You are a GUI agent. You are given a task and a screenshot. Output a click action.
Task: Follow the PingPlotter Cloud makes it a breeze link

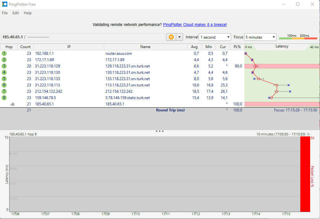[195, 25]
